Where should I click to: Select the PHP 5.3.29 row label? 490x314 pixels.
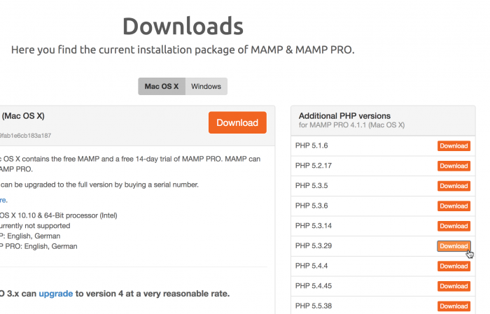tap(314, 245)
